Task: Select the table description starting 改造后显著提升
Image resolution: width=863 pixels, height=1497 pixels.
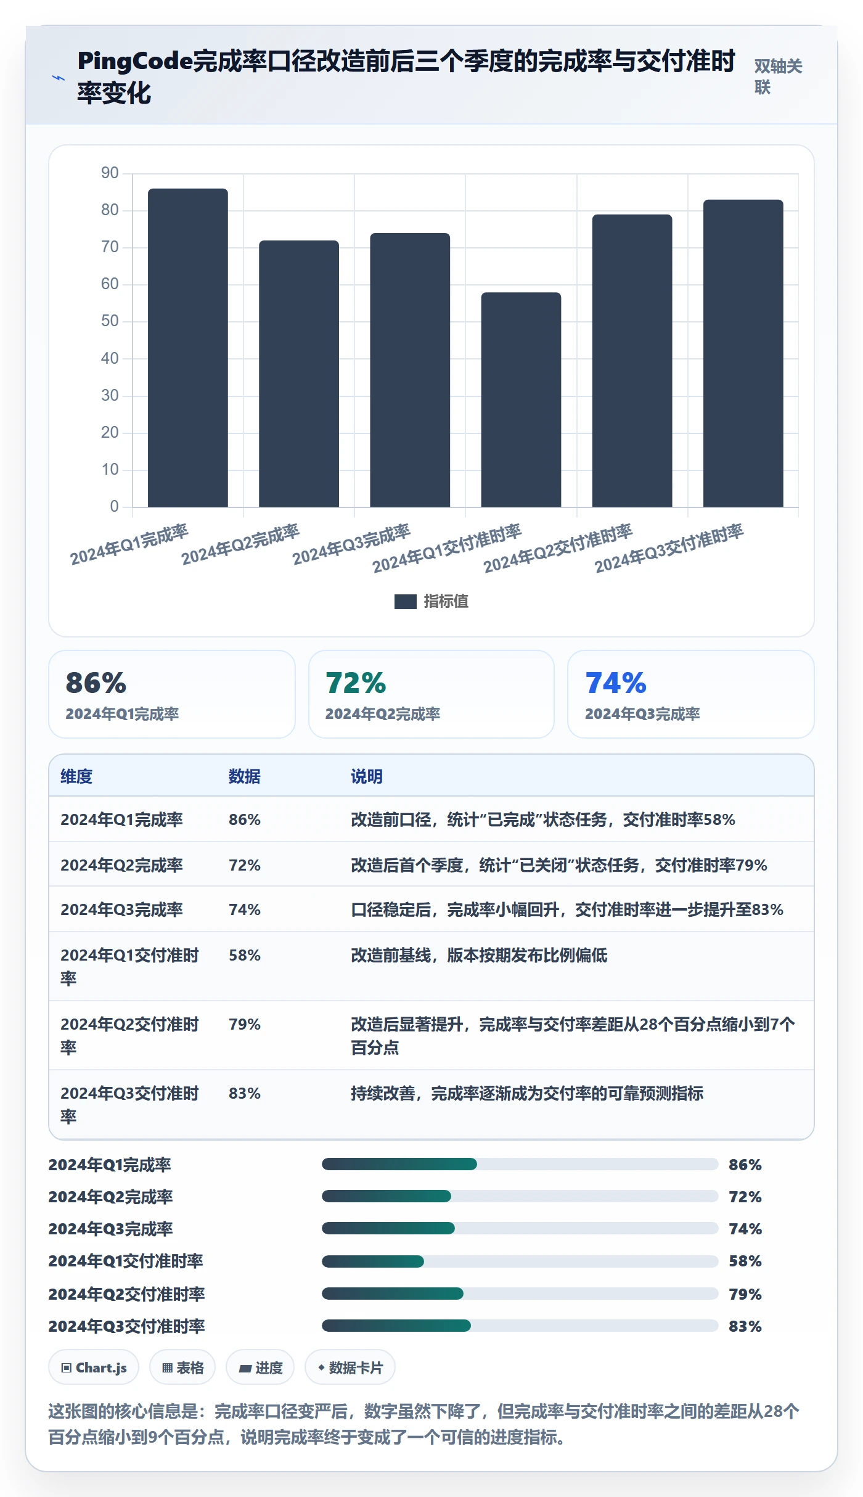Action: click(573, 1036)
